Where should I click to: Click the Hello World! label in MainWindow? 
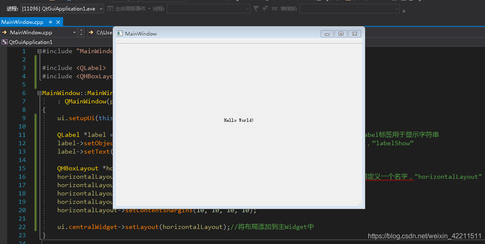[x=239, y=120]
